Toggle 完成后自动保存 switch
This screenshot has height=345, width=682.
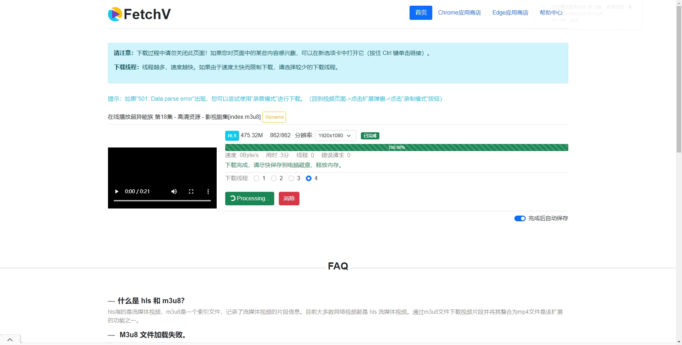coord(520,218)
